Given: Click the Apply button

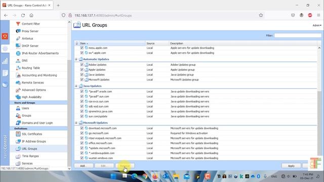Looking at the screenshot, I should tap(291, 166).
